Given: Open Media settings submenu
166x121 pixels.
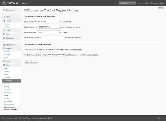Looking at the screenshot, I should [x=6, y=96].
